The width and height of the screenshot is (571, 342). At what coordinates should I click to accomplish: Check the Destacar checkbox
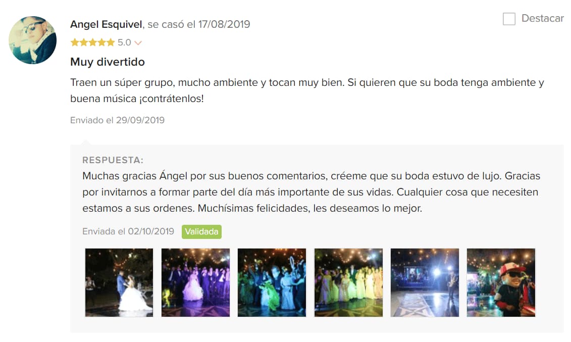(509, 19)
